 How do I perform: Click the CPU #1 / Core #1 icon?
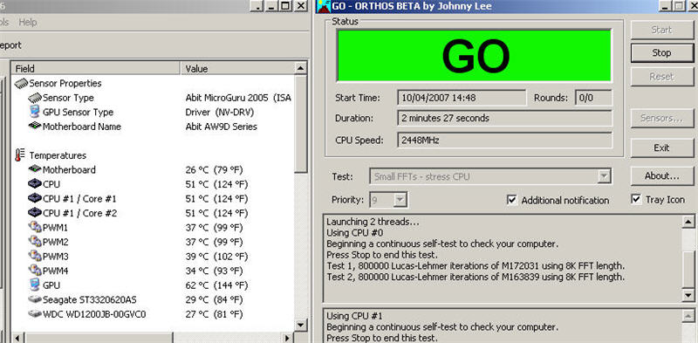(x=35, y=198)
